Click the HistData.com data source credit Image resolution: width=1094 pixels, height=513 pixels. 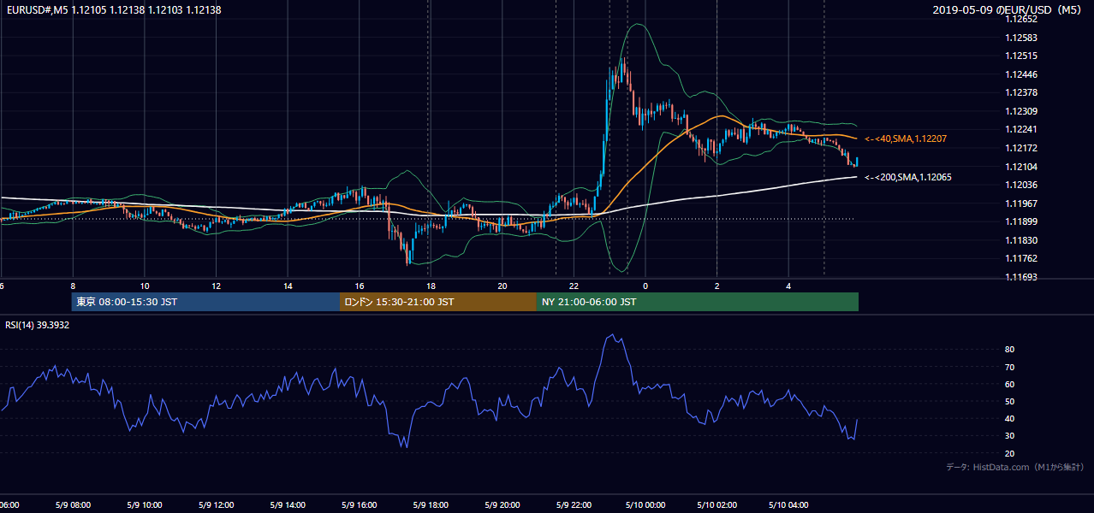point(1014,467)
